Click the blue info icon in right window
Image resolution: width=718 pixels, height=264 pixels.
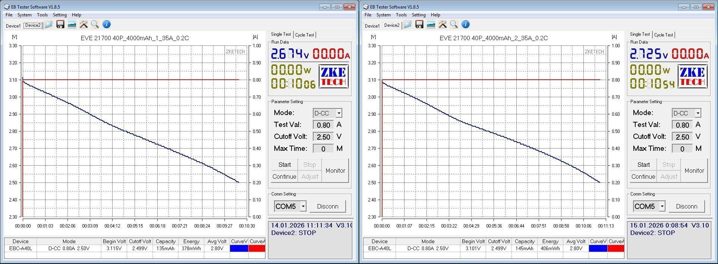click(x=466, y=25)
